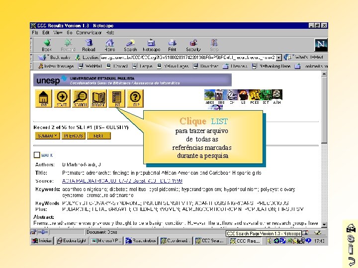Open the Security toolbar button
This screenshot has height=268, width=358.
tap(193, 45)
